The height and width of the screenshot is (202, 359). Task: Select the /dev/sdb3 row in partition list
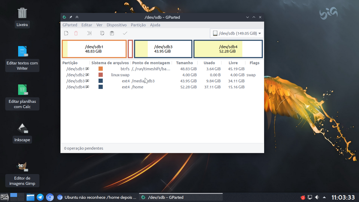(x=162, y=81)
